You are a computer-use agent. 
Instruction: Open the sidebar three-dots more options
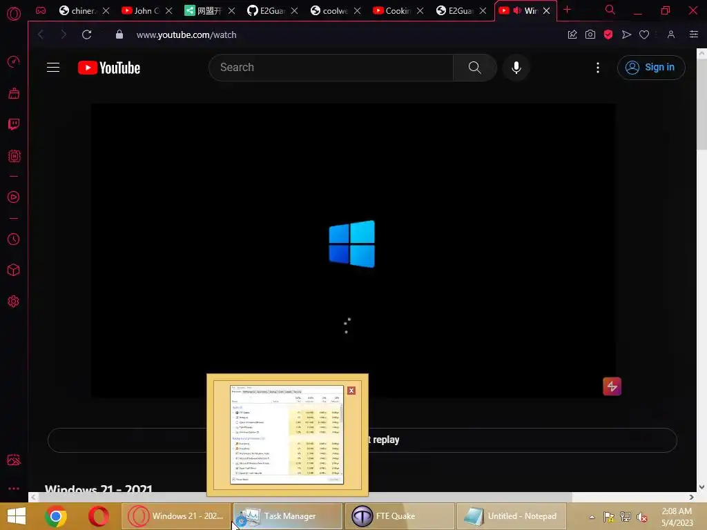14,489
